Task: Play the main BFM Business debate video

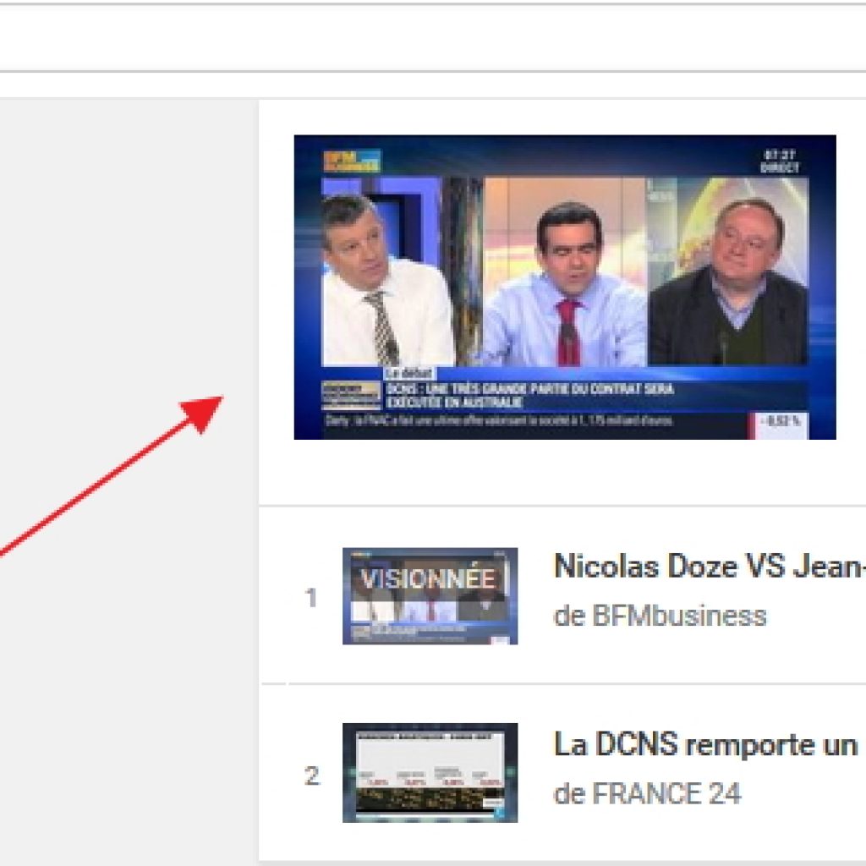Action: tap(564, 288)
